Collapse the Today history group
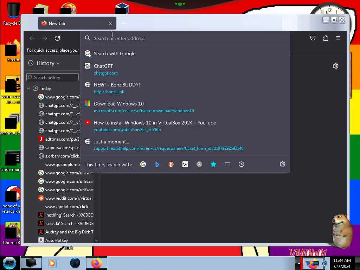The height and width of the screenshot is (270, 360). coord(28,88)
